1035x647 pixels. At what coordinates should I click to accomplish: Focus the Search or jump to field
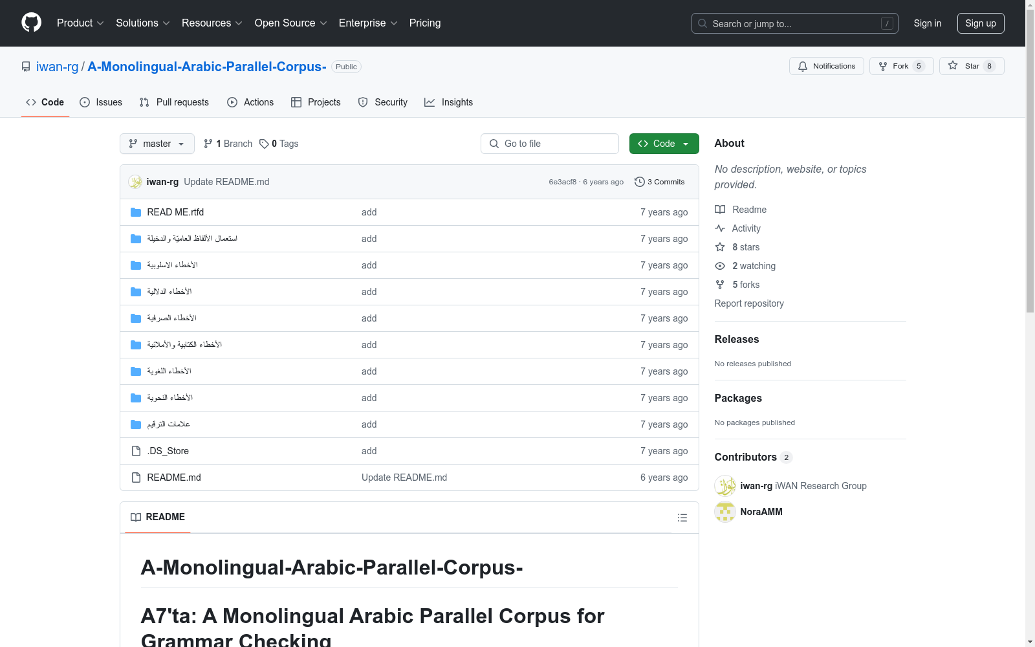[795, 23]
